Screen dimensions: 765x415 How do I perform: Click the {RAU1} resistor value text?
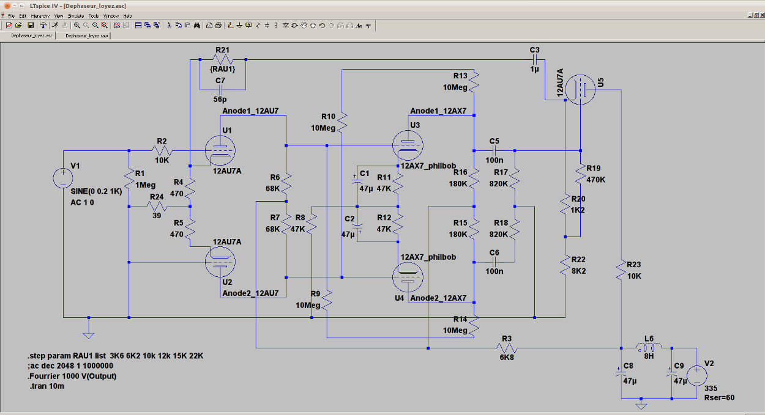point(223,69)
